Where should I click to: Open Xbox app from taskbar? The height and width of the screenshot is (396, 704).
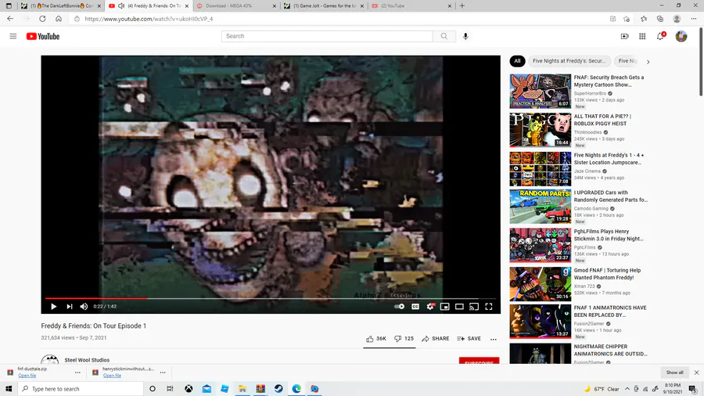click(x=189, y=388)
